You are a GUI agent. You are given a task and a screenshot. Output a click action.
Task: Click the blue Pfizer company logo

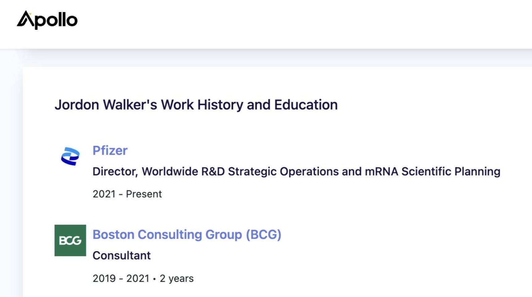coord(70,156)
